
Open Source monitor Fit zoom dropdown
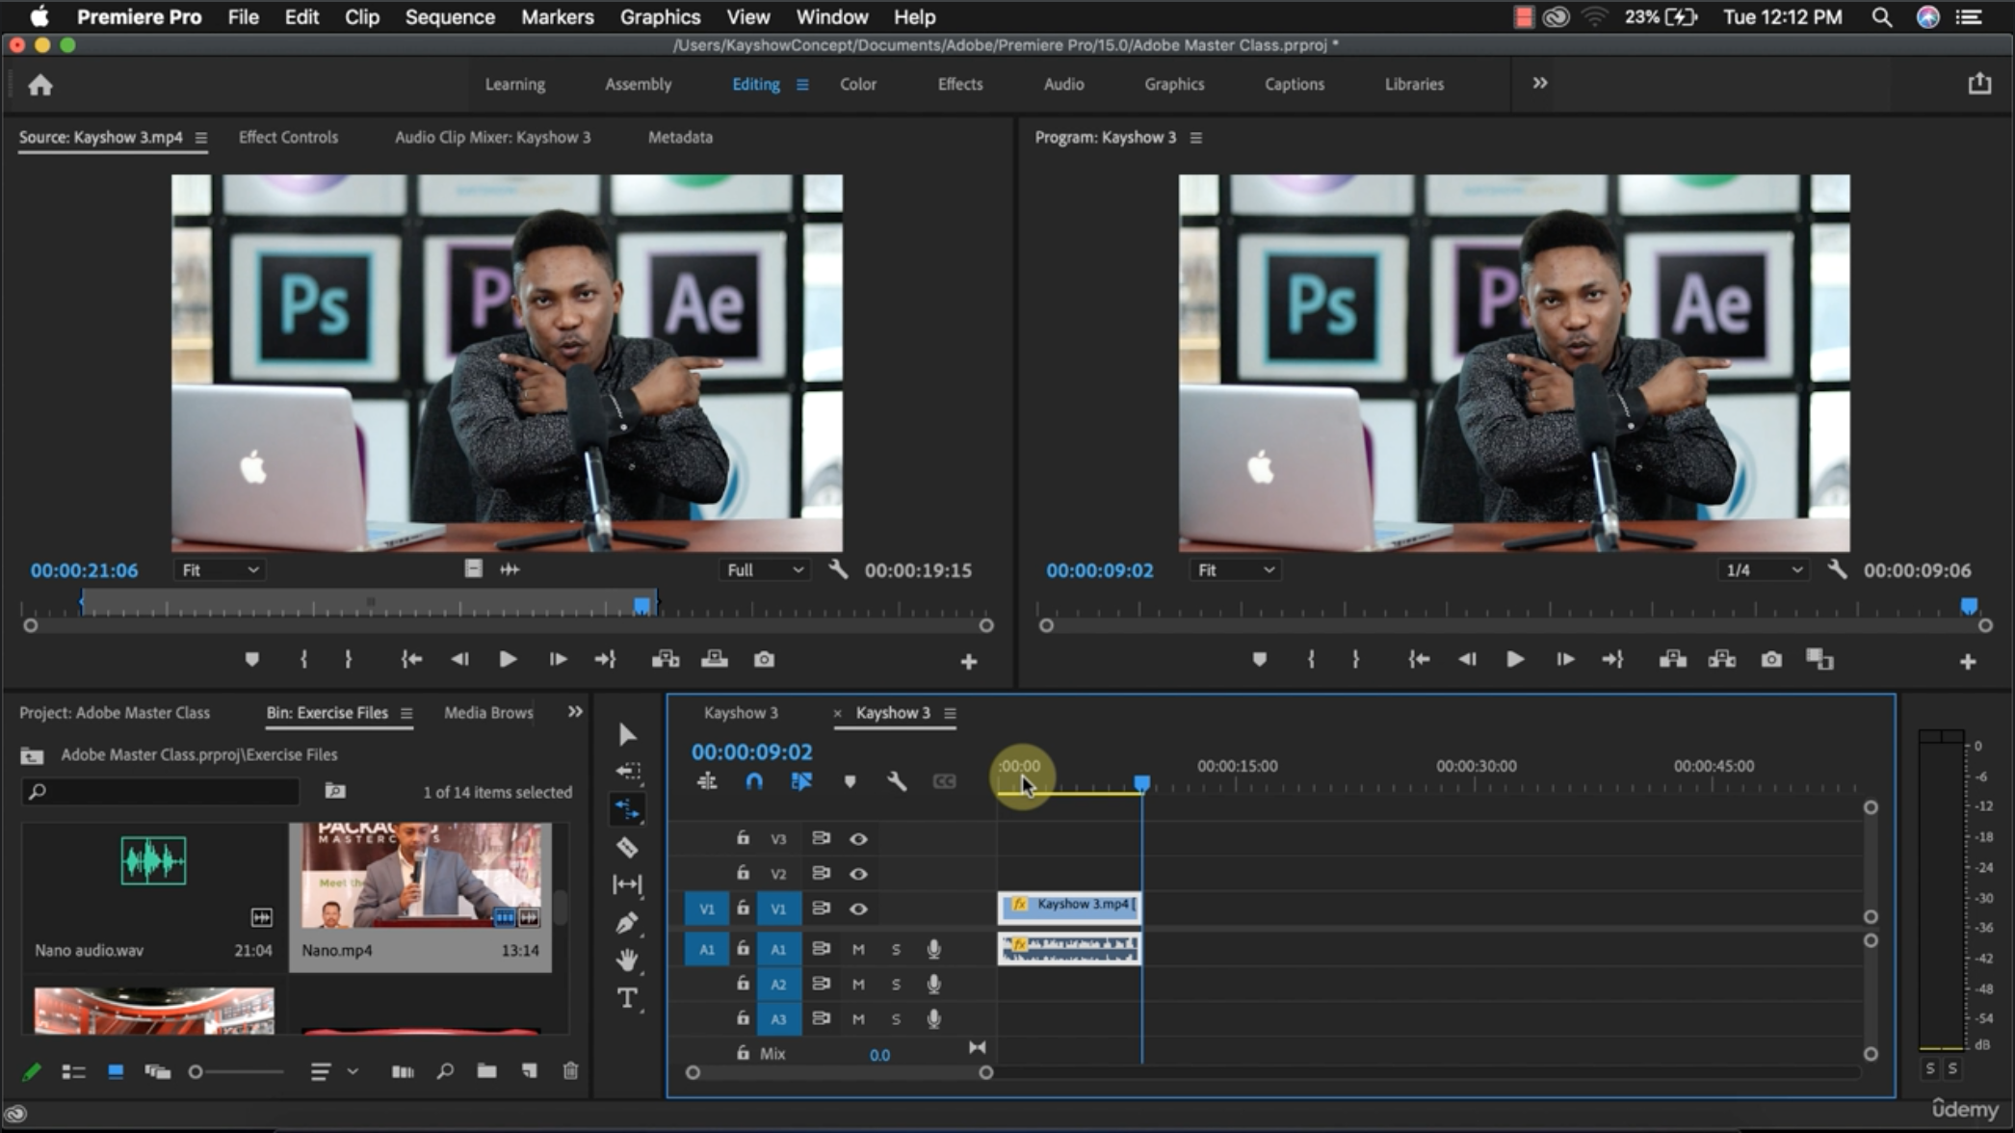coord(220,570)
